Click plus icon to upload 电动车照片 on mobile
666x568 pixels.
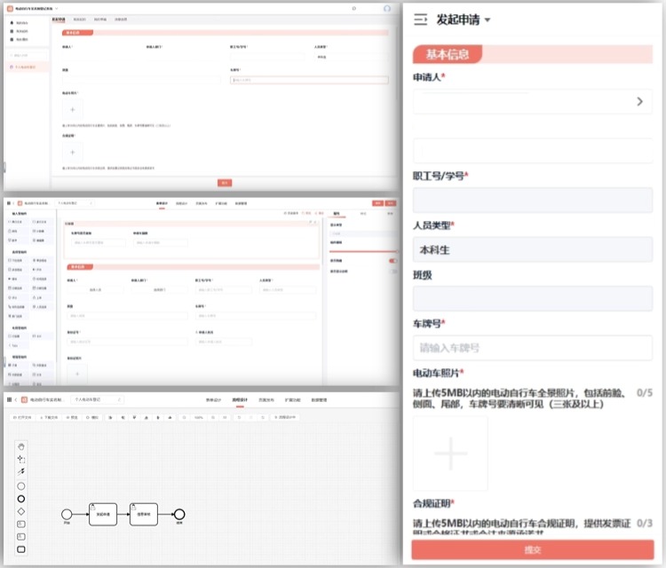(x=450, y=454)
